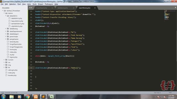Open home.php in sidebar

click(x=13, y=50)
